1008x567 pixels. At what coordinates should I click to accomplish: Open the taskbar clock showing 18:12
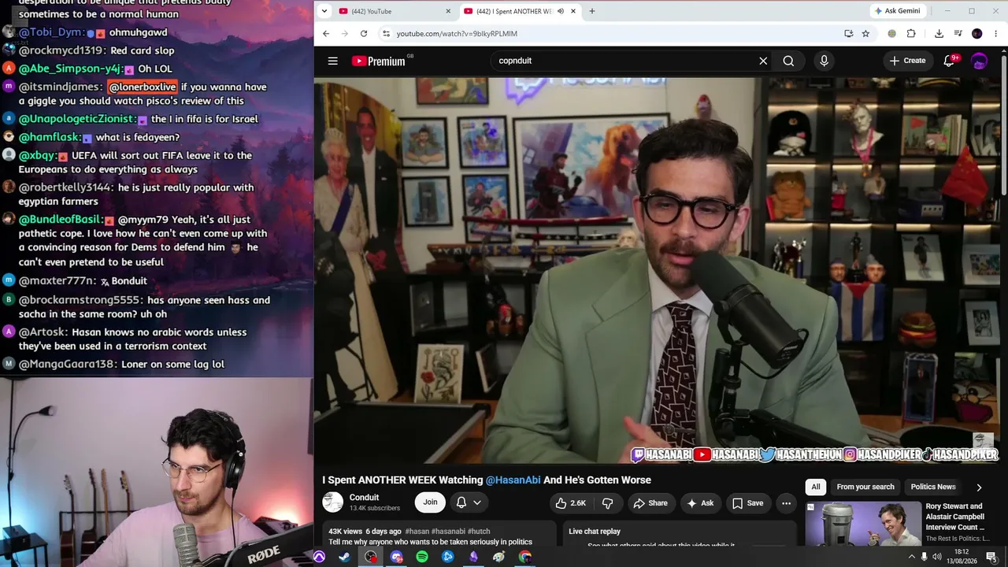click(x=963, y=557)
